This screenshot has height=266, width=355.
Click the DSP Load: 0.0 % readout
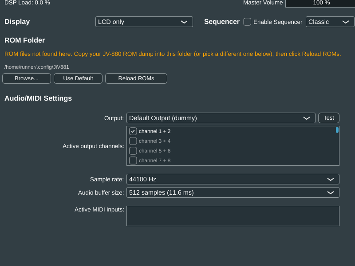coord(27,3)
